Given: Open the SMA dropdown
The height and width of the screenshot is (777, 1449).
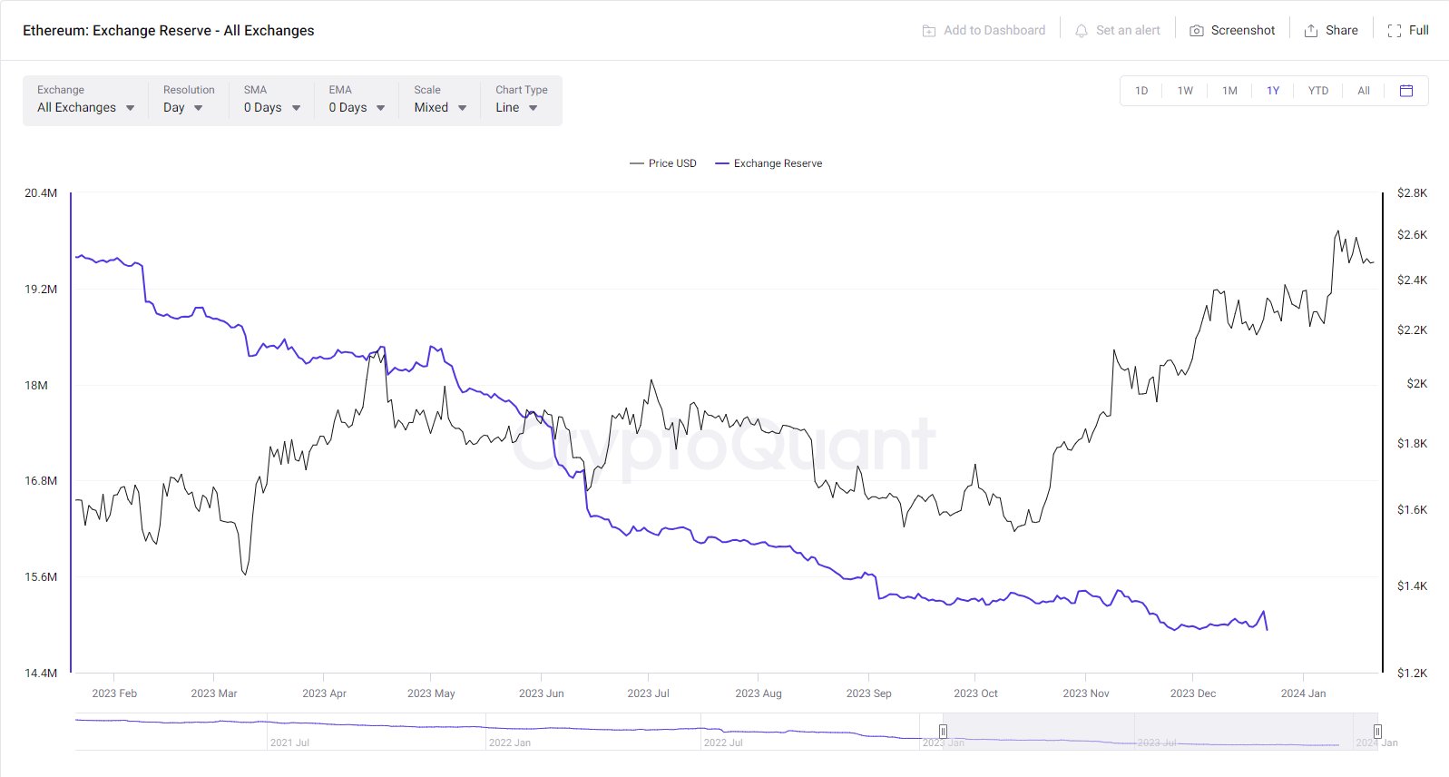Looking at the screenshot, I should click(x=271, y=107).
